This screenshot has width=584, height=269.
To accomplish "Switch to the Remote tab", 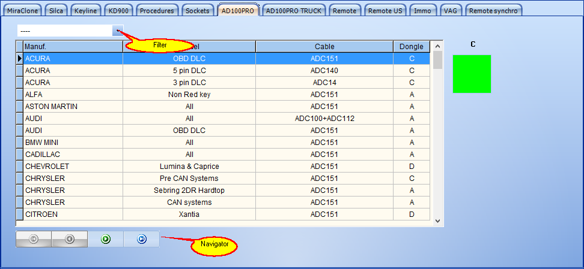I will coord(344,11).
